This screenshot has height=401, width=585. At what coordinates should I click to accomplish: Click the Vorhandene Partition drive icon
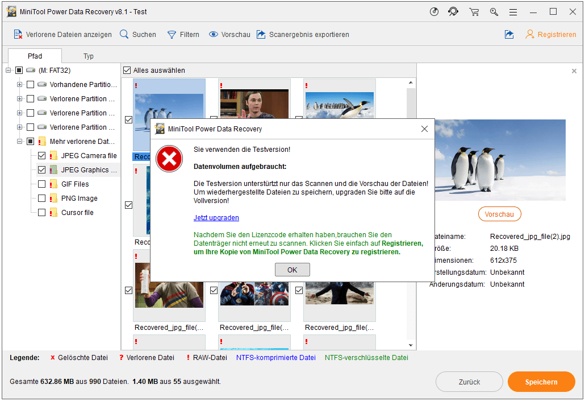(42, 84)
